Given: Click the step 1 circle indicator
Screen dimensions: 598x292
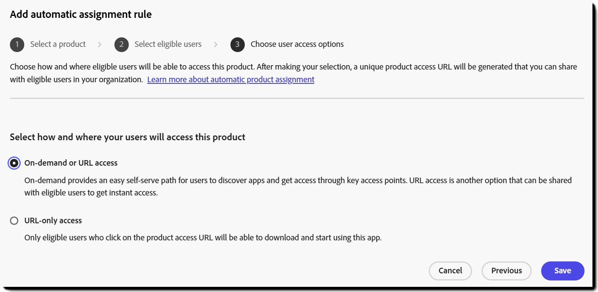Looking at the screenshot, I should (x=17, y=44).
